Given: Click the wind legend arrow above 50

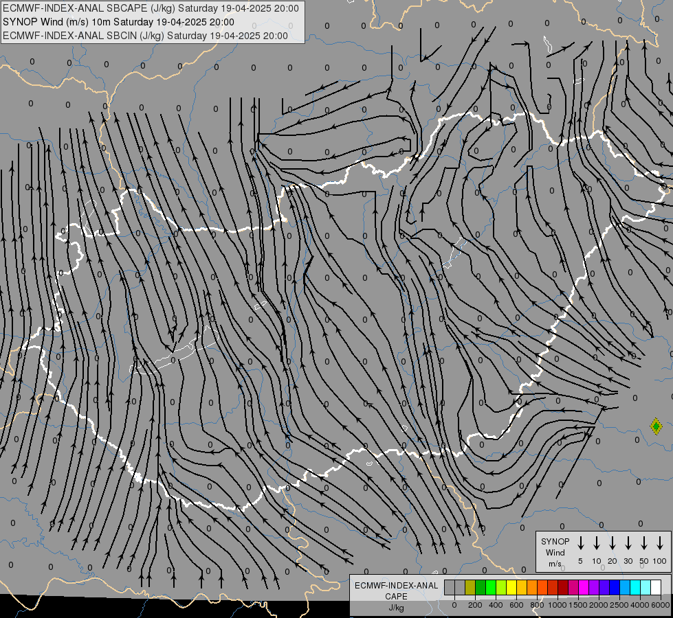Looking at the screenshot, I should [644, 543].
